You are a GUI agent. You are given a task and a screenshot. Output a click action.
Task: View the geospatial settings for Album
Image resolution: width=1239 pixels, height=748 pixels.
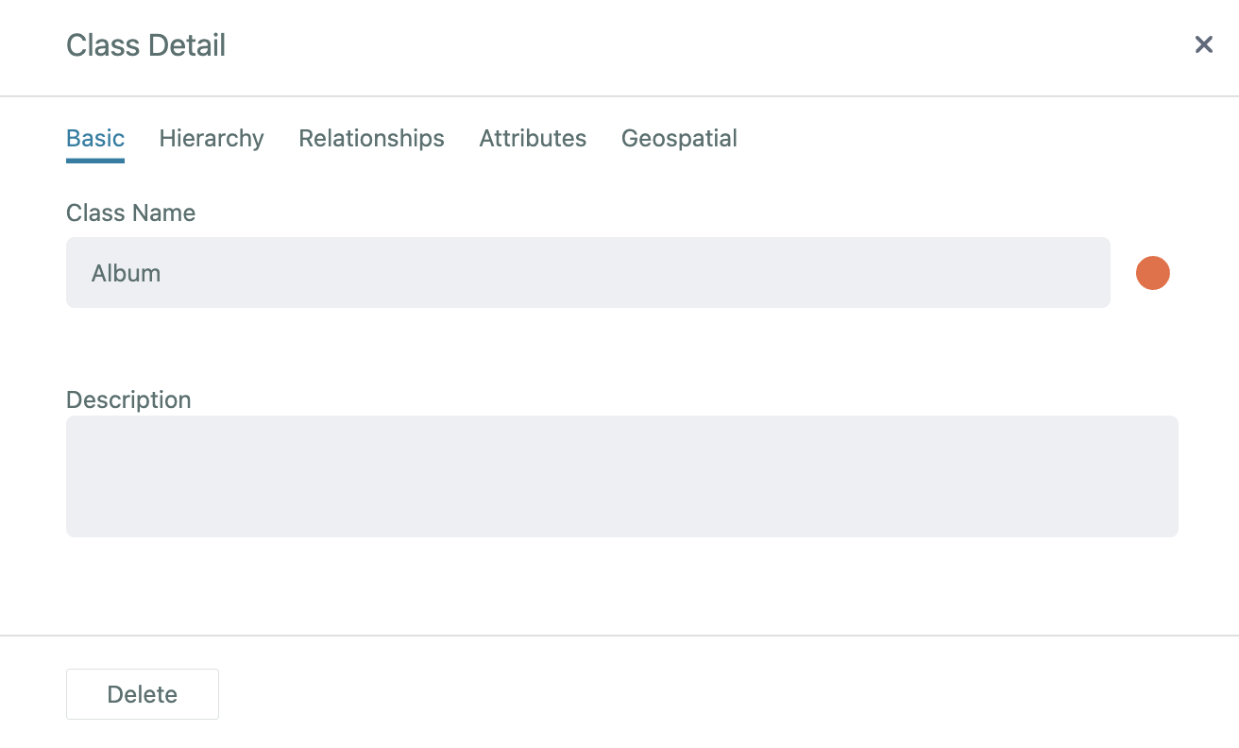click(679, 138)
